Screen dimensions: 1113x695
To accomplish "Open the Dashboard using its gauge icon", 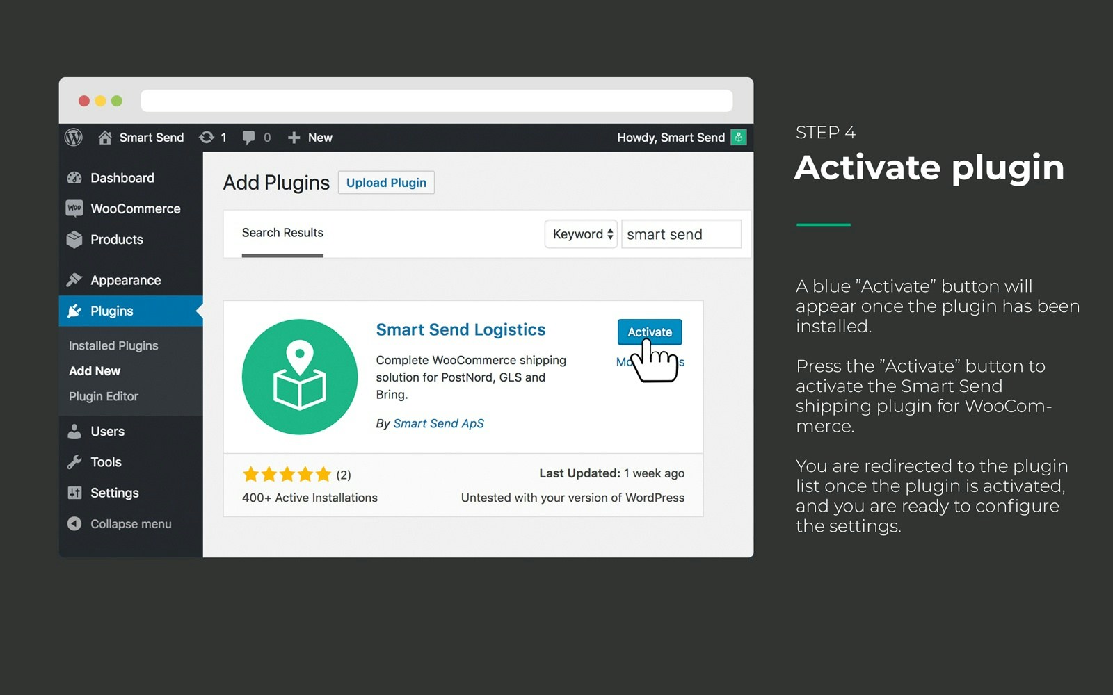I will [74, 178].
